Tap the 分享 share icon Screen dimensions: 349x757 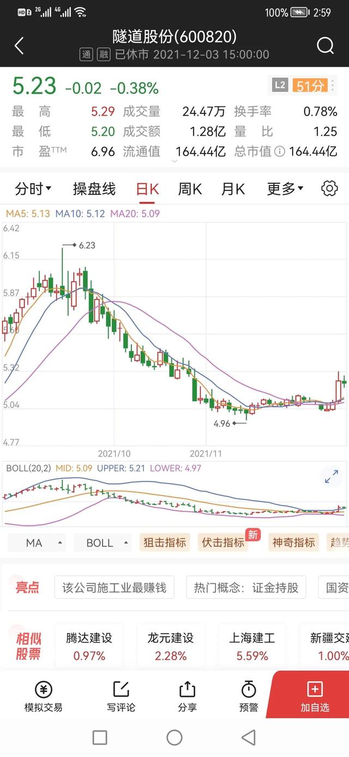point(187,696)
